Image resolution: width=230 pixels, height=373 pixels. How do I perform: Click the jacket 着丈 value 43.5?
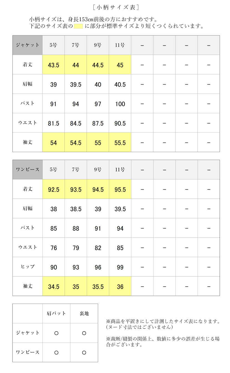(x=53, y=65)
